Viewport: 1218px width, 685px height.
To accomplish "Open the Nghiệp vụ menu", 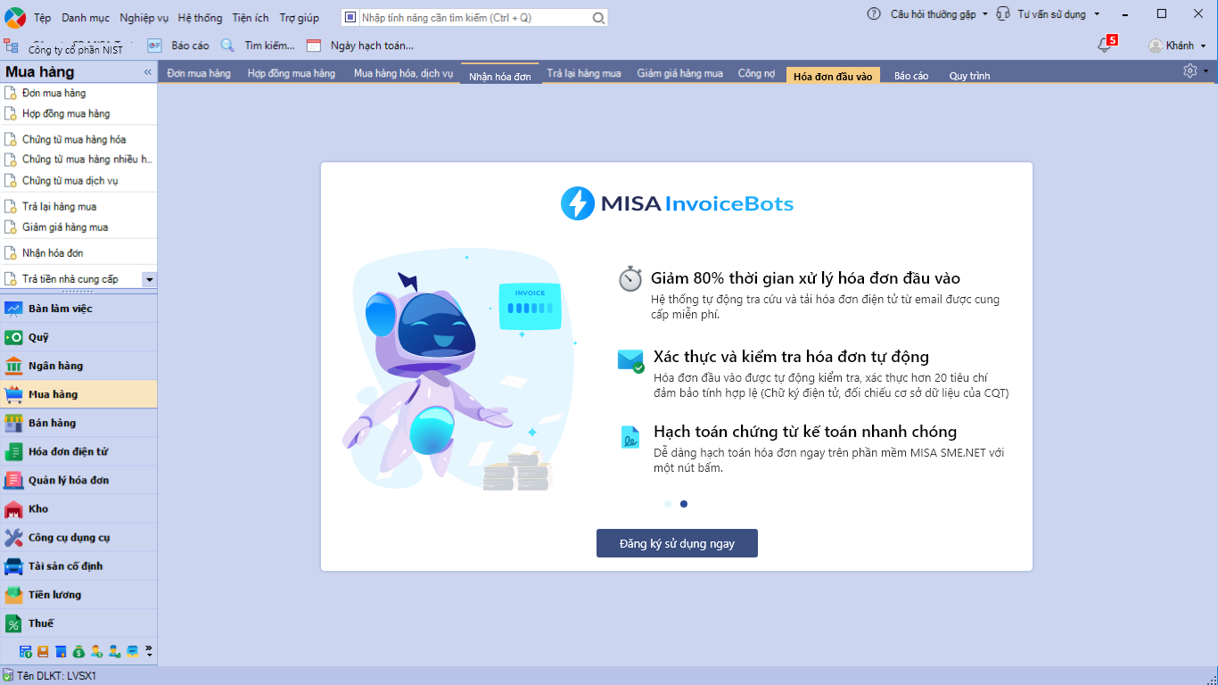I will click(x=144, y=18).
